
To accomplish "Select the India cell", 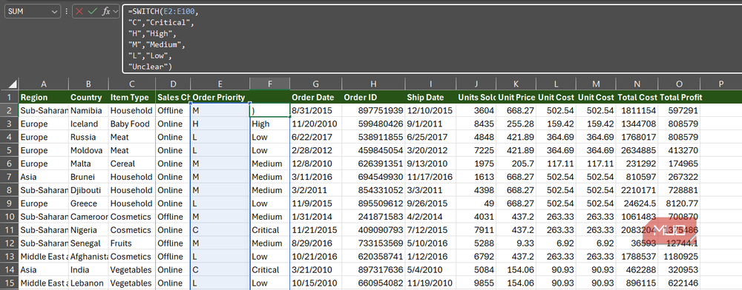I will click(88, 270).
